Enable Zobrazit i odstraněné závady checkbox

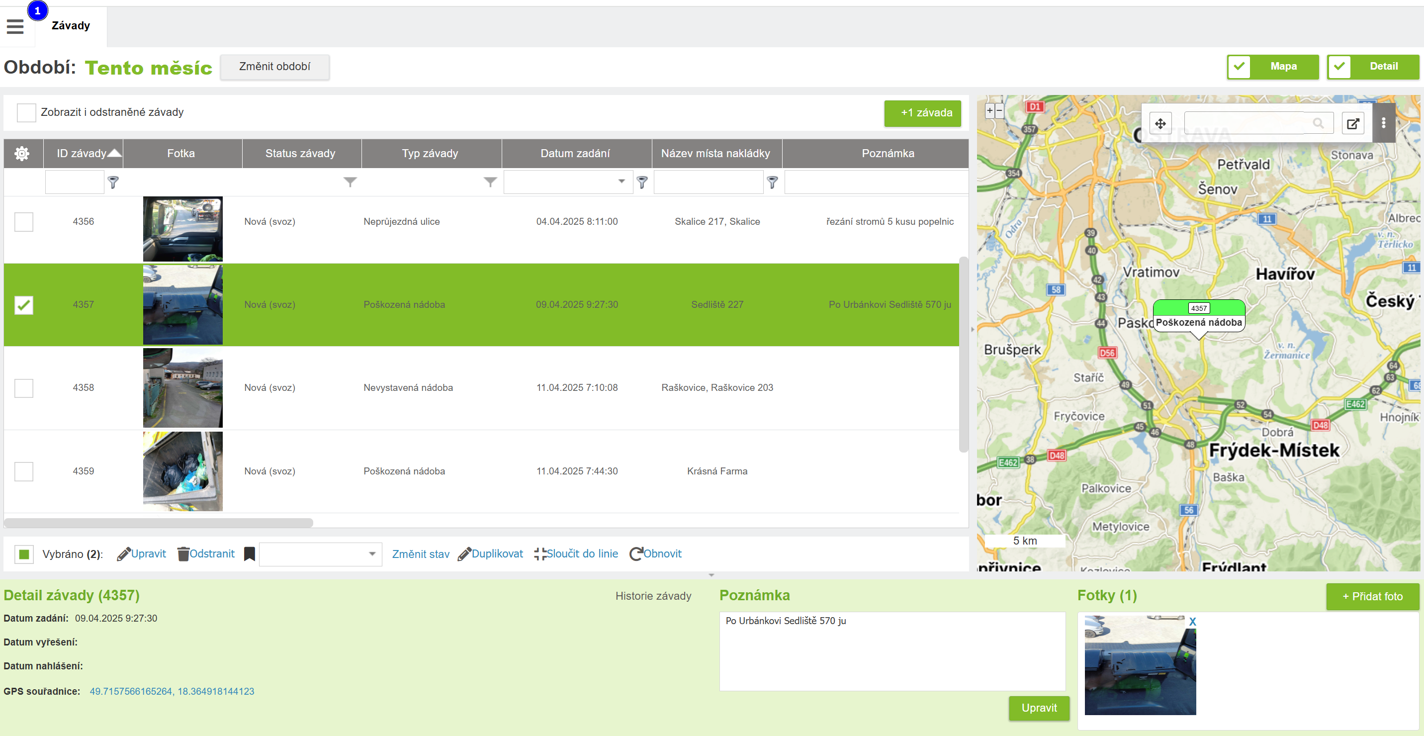point(26,112)
